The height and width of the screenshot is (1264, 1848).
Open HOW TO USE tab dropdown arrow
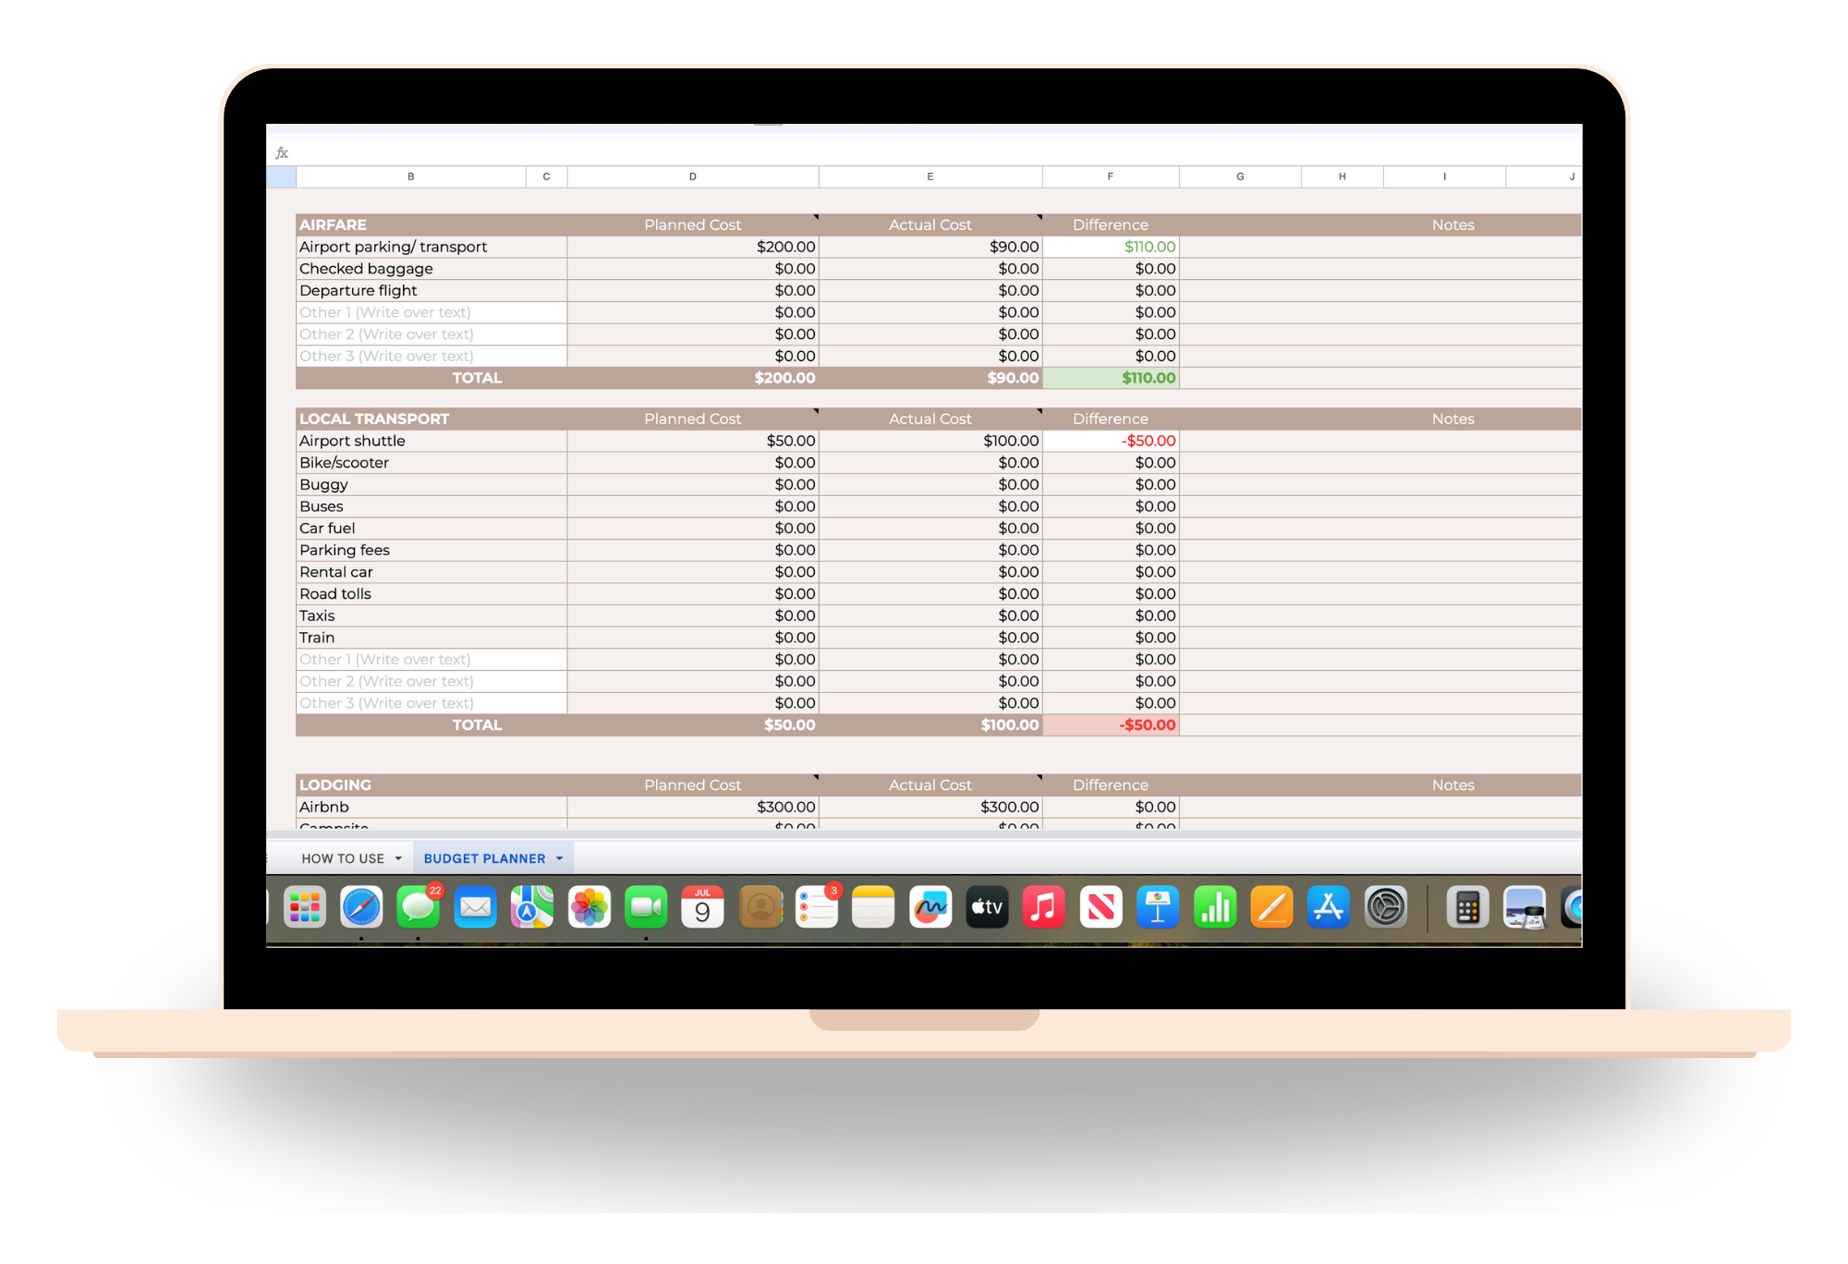(398, 858)
